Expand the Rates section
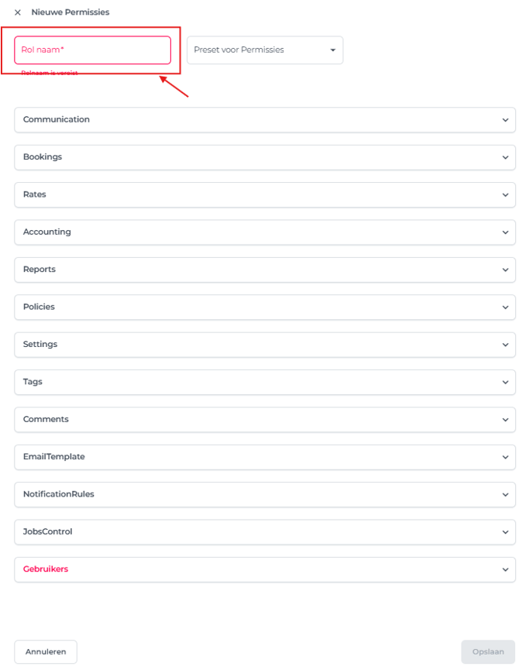 tap(264, 195)
